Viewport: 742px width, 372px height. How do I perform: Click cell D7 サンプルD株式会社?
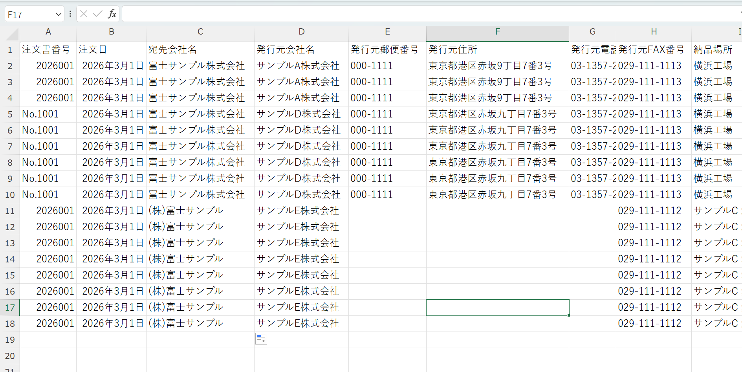click(x=302, y=147)
